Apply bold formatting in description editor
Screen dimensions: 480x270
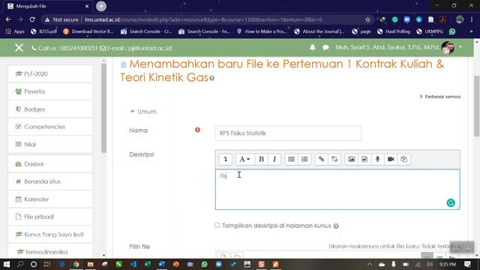tap(262, 159)
